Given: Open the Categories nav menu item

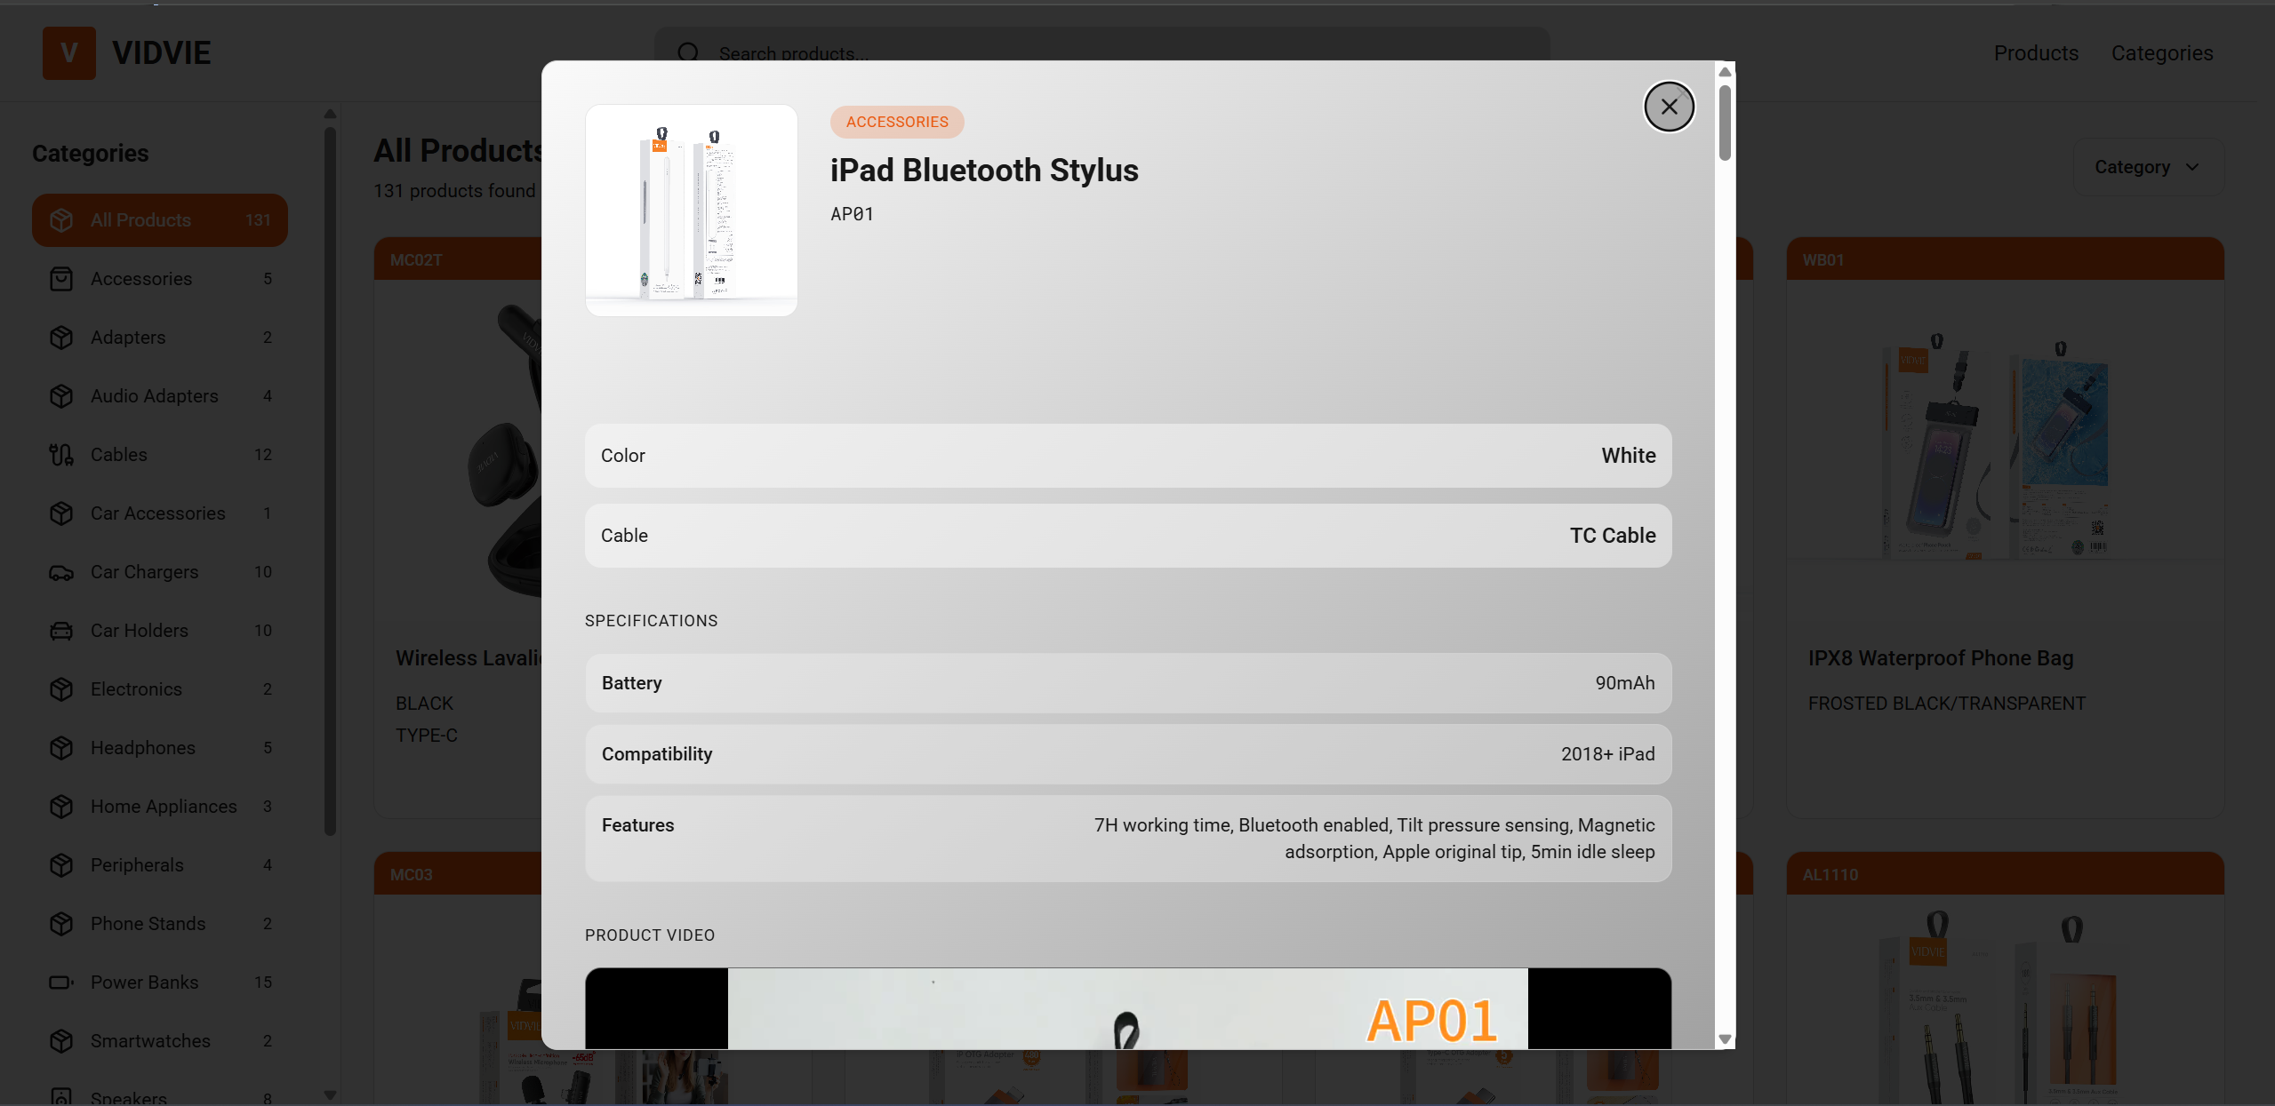Looking at the screenshot, I should click(2162, 53).
